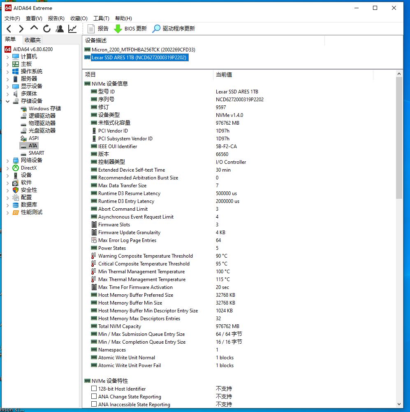The height and width of the screenshot is (412, 410).
Task: Collapse the 存储设备 tree node
Action: pyautogui.click(x=7, y=101)
